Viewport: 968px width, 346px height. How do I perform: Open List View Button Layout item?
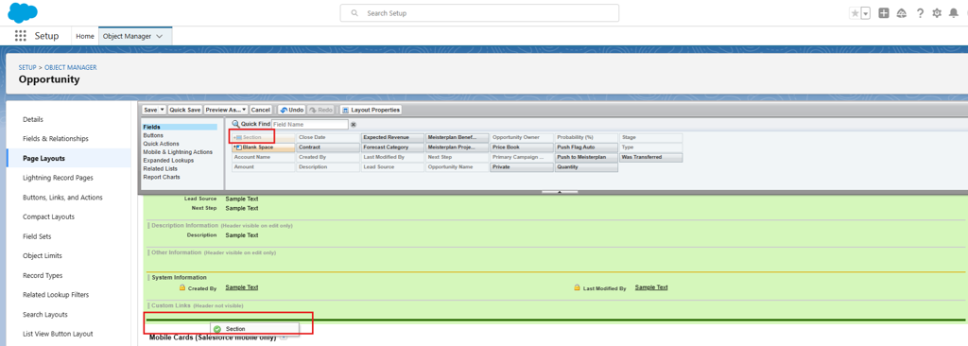[x=58, y=334]
